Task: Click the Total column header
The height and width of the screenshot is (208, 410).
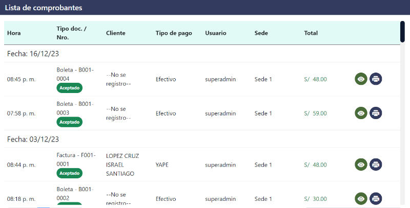Action: tap(311, 33)
